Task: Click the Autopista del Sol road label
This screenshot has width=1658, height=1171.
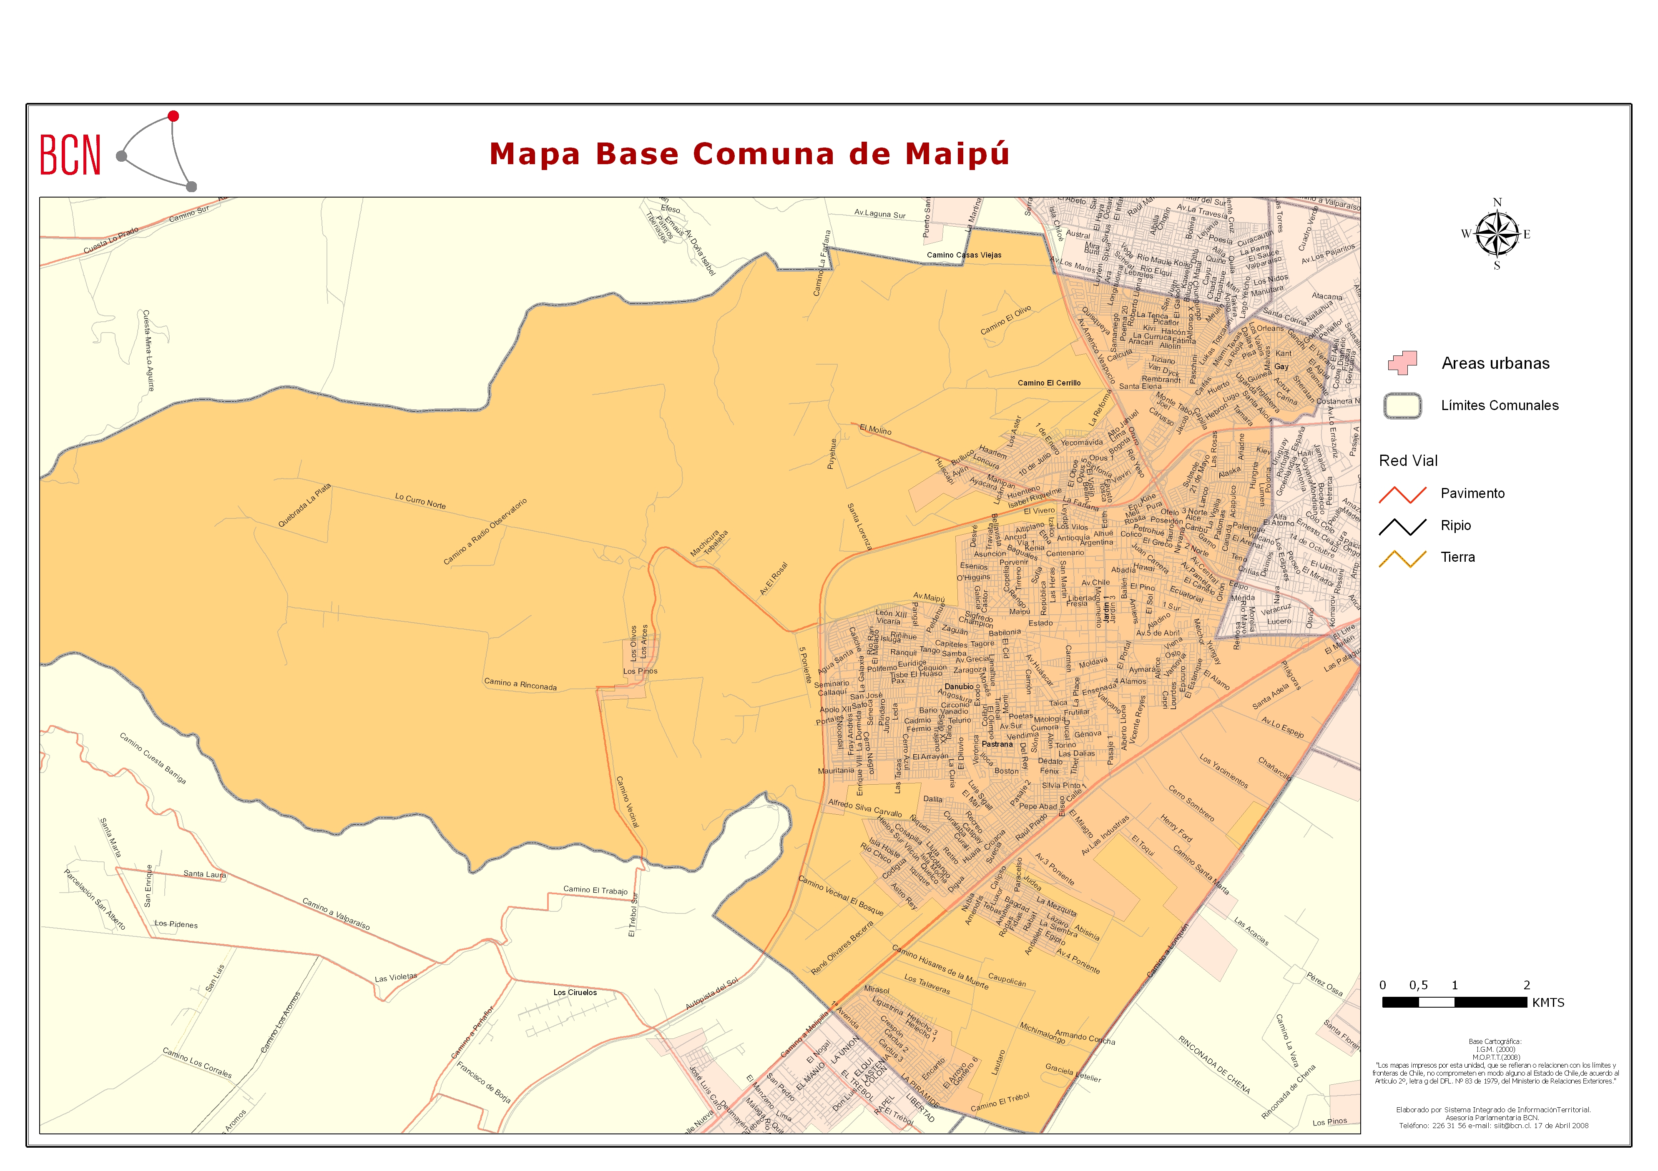Action: pyautogui.click(x=712, y=993)
